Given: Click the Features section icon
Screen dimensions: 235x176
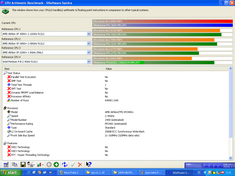Looking at the screenshot, I should [5, 143].
